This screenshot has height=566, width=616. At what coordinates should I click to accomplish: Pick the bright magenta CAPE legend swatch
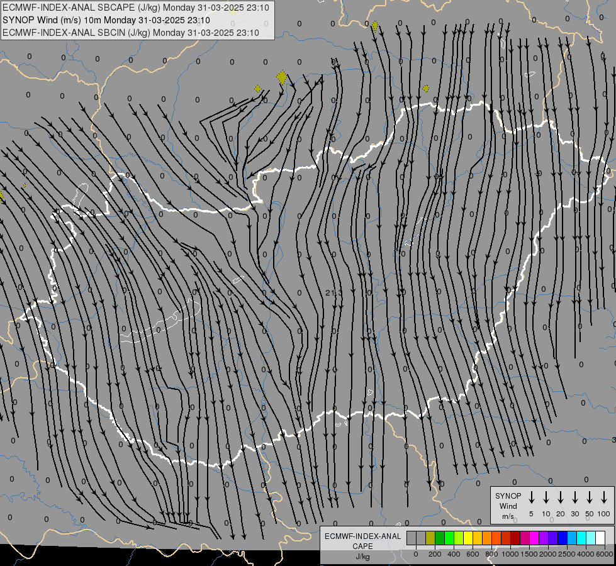point(534,538)
